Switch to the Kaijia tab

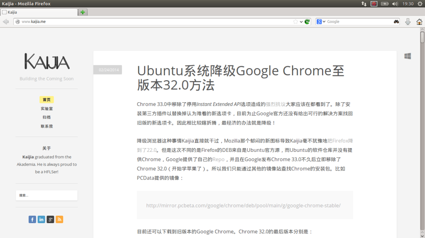pyautogui.click(x=39, y=12)
